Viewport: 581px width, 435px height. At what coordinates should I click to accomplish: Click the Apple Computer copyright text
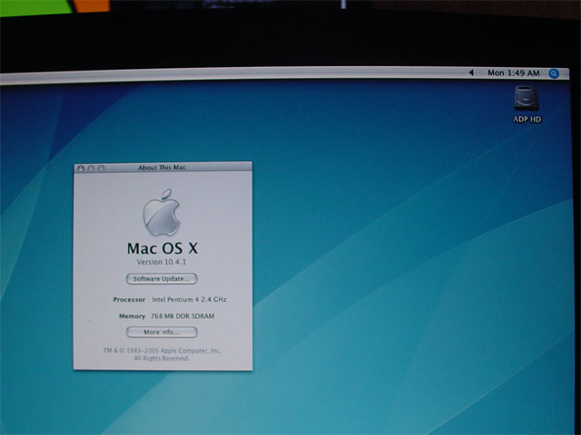click(x=162, y=351)
